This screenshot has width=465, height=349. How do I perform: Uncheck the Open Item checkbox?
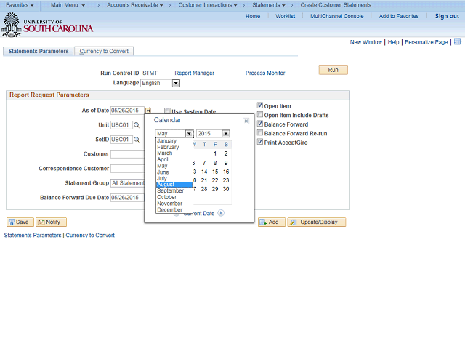coord(260,105)
